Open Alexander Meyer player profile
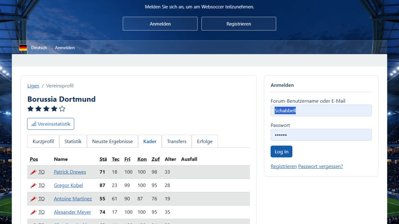 (72, 212)
